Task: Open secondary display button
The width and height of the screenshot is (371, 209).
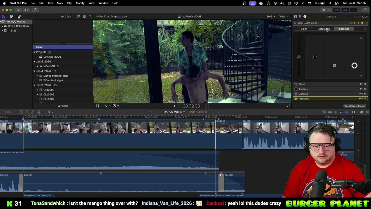Action: click(x=324, y=10)
